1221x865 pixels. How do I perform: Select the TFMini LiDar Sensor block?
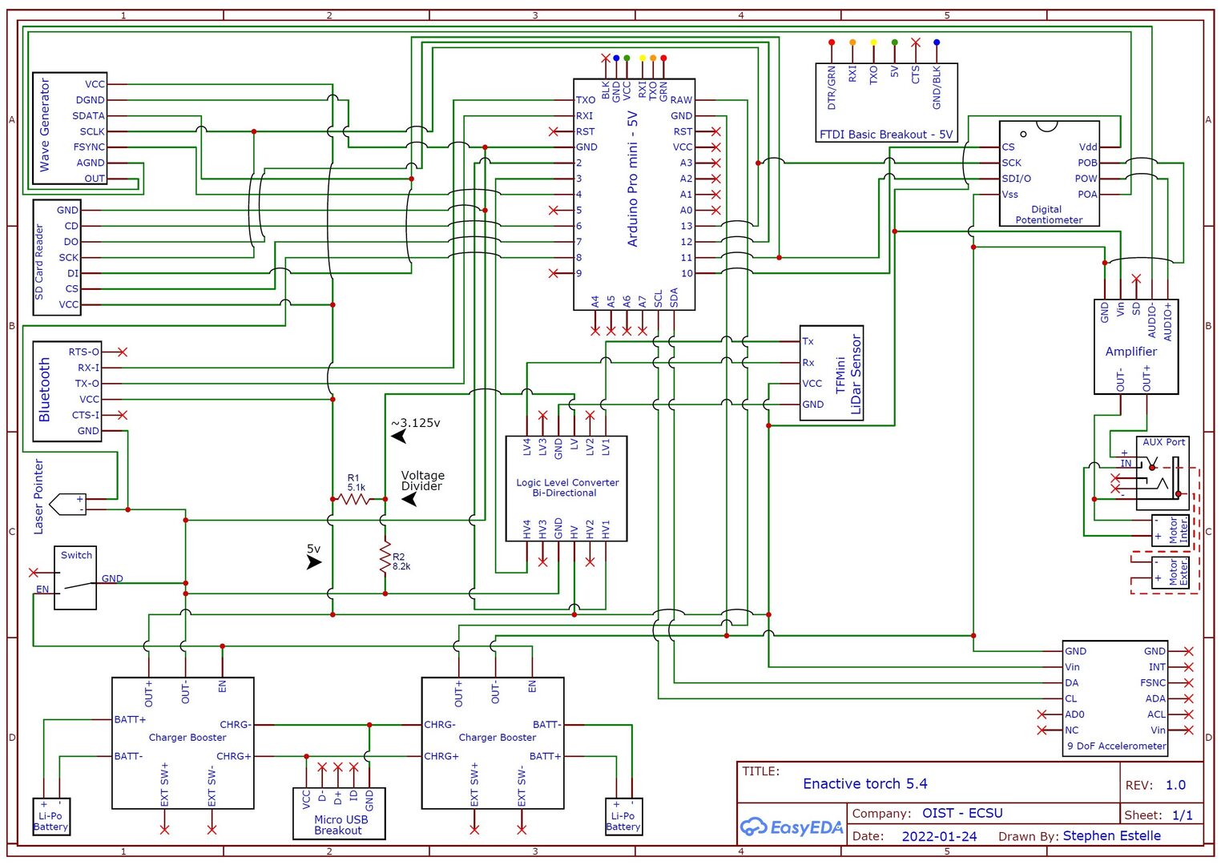pyautogui.click(x=832, y=373)
